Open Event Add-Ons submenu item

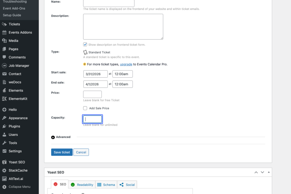pos(14,8)
